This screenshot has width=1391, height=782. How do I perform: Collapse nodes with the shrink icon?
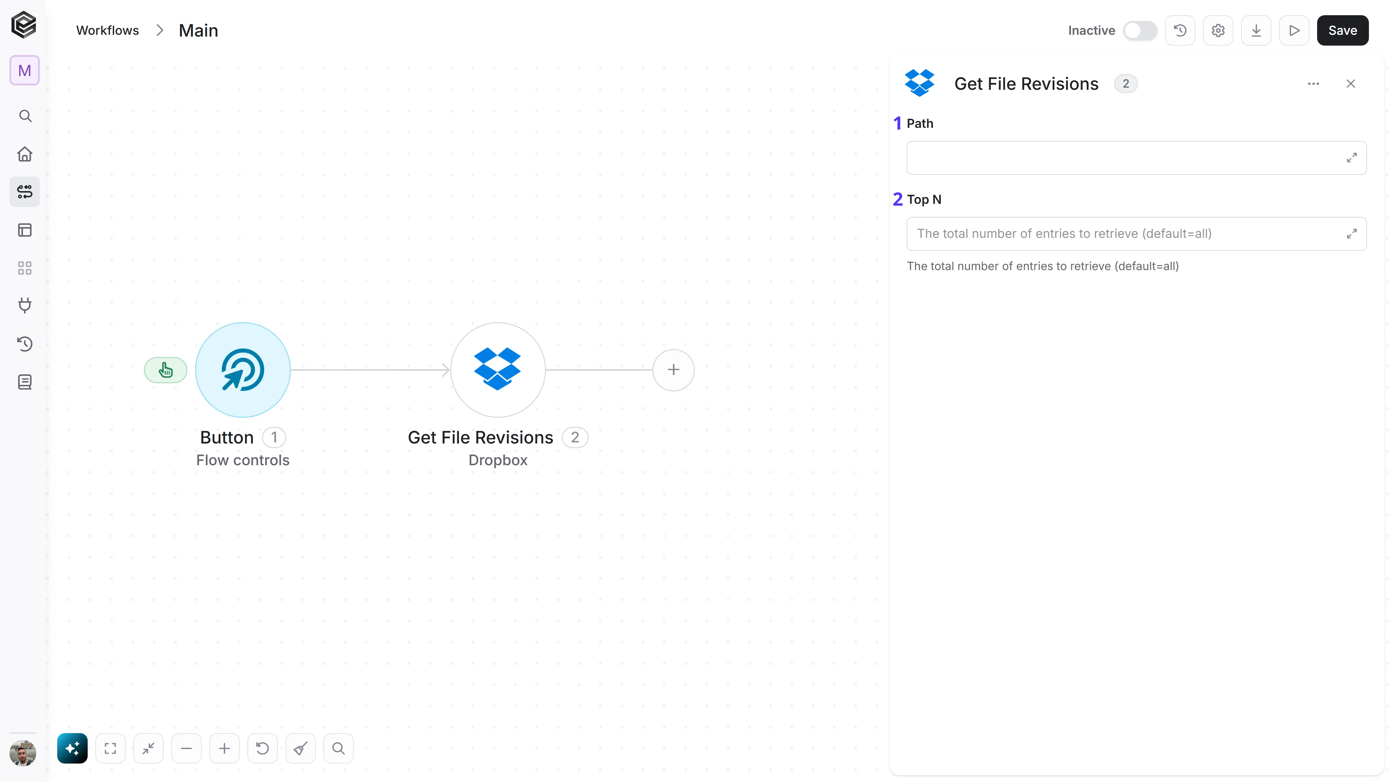point(149,748)
